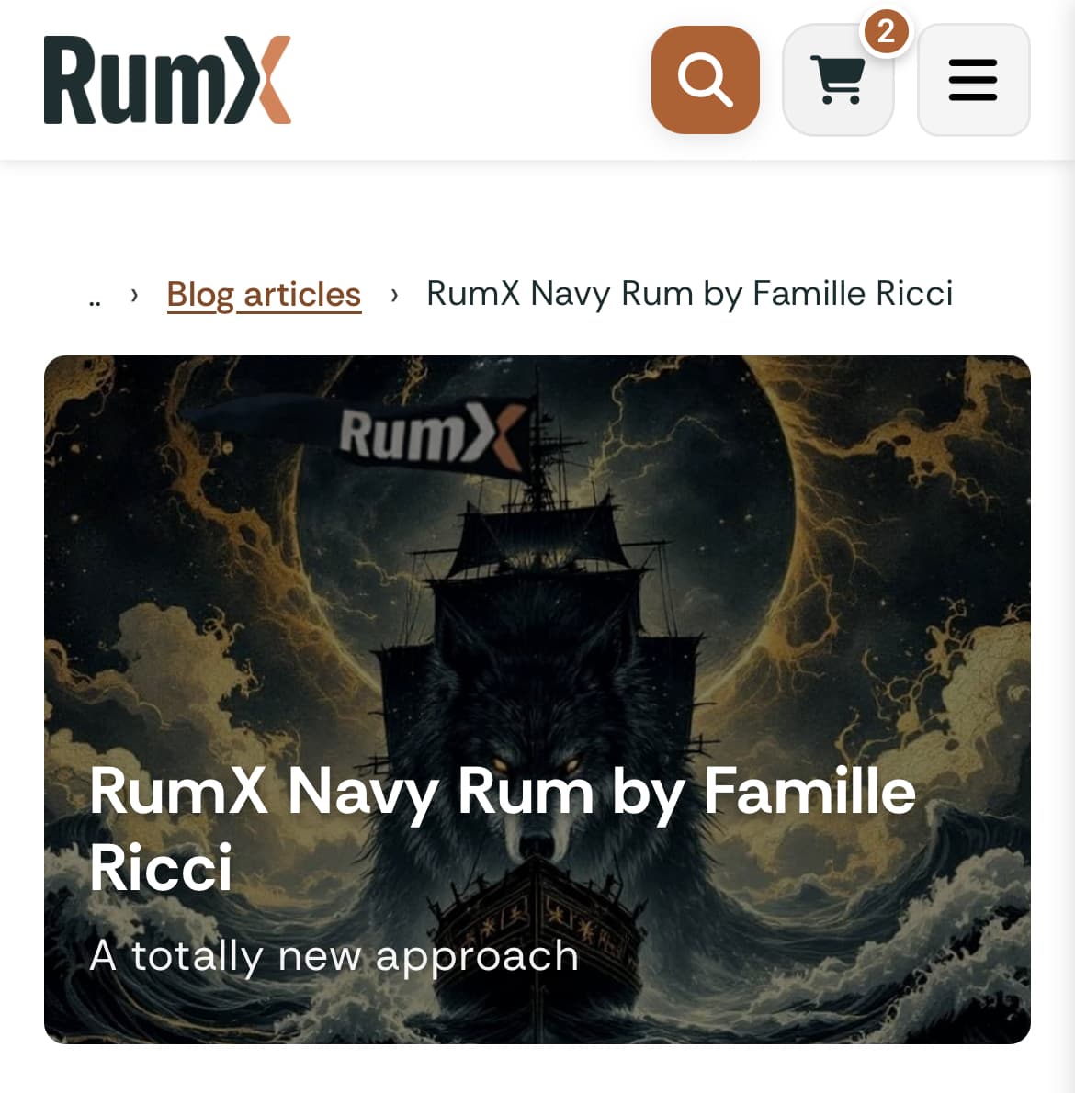Click hero heading RumX Navy Rum by Famille Ricci

point(502,828)
